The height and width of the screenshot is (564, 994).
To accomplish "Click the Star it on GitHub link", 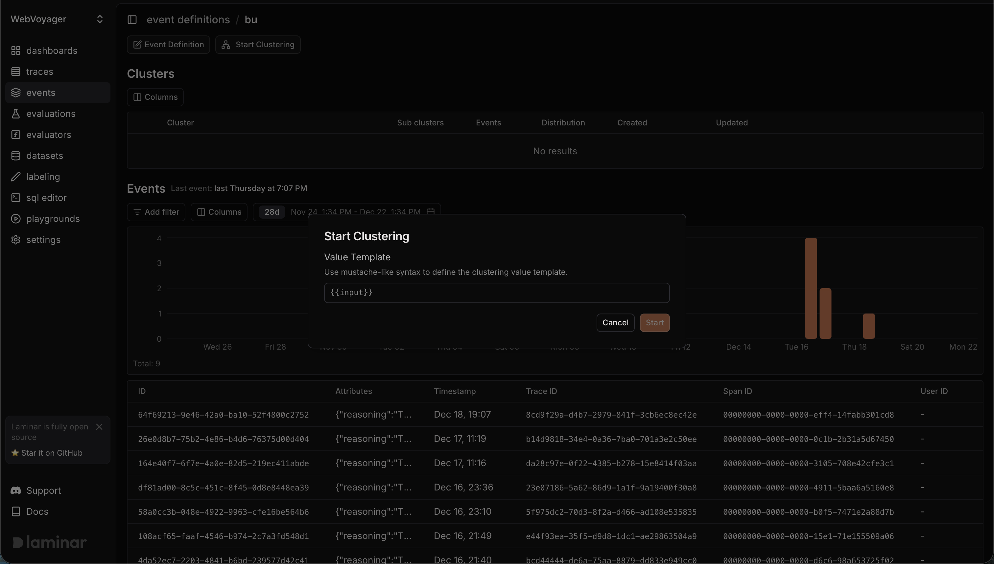I will click(x=52, y=453).
